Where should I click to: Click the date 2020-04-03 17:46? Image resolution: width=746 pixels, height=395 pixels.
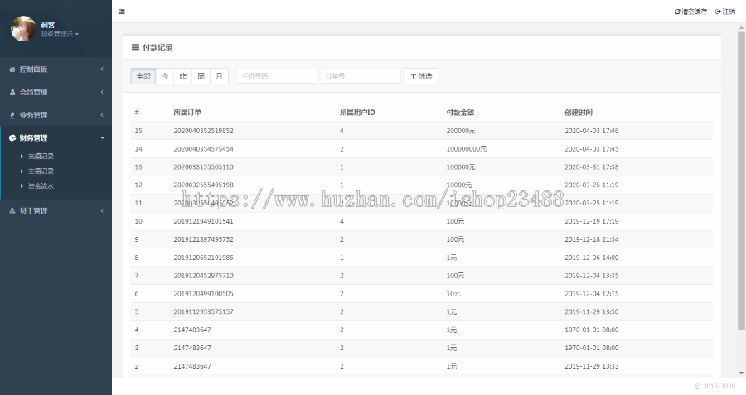591,131
